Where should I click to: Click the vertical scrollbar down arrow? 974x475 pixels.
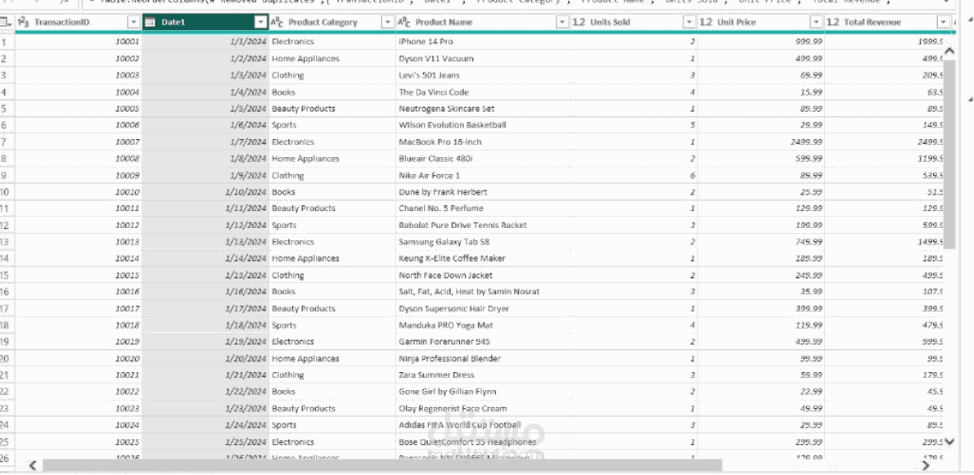point(949,442)
